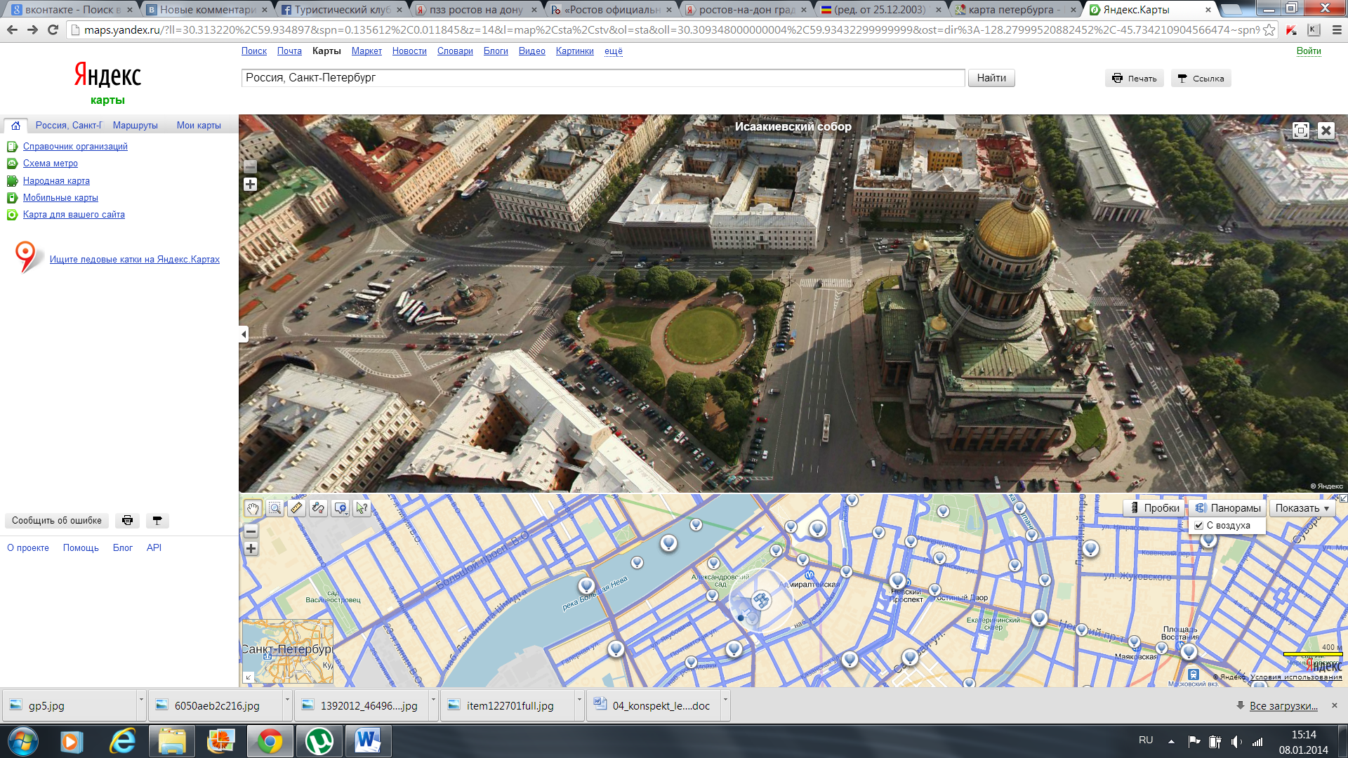This screenshot has width=1348, height=758.
Task: Click small printer icon in sidebar
Action: pos(127,521)
